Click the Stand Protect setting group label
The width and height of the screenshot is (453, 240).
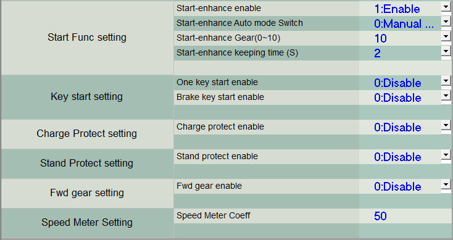tap(86, 163)
